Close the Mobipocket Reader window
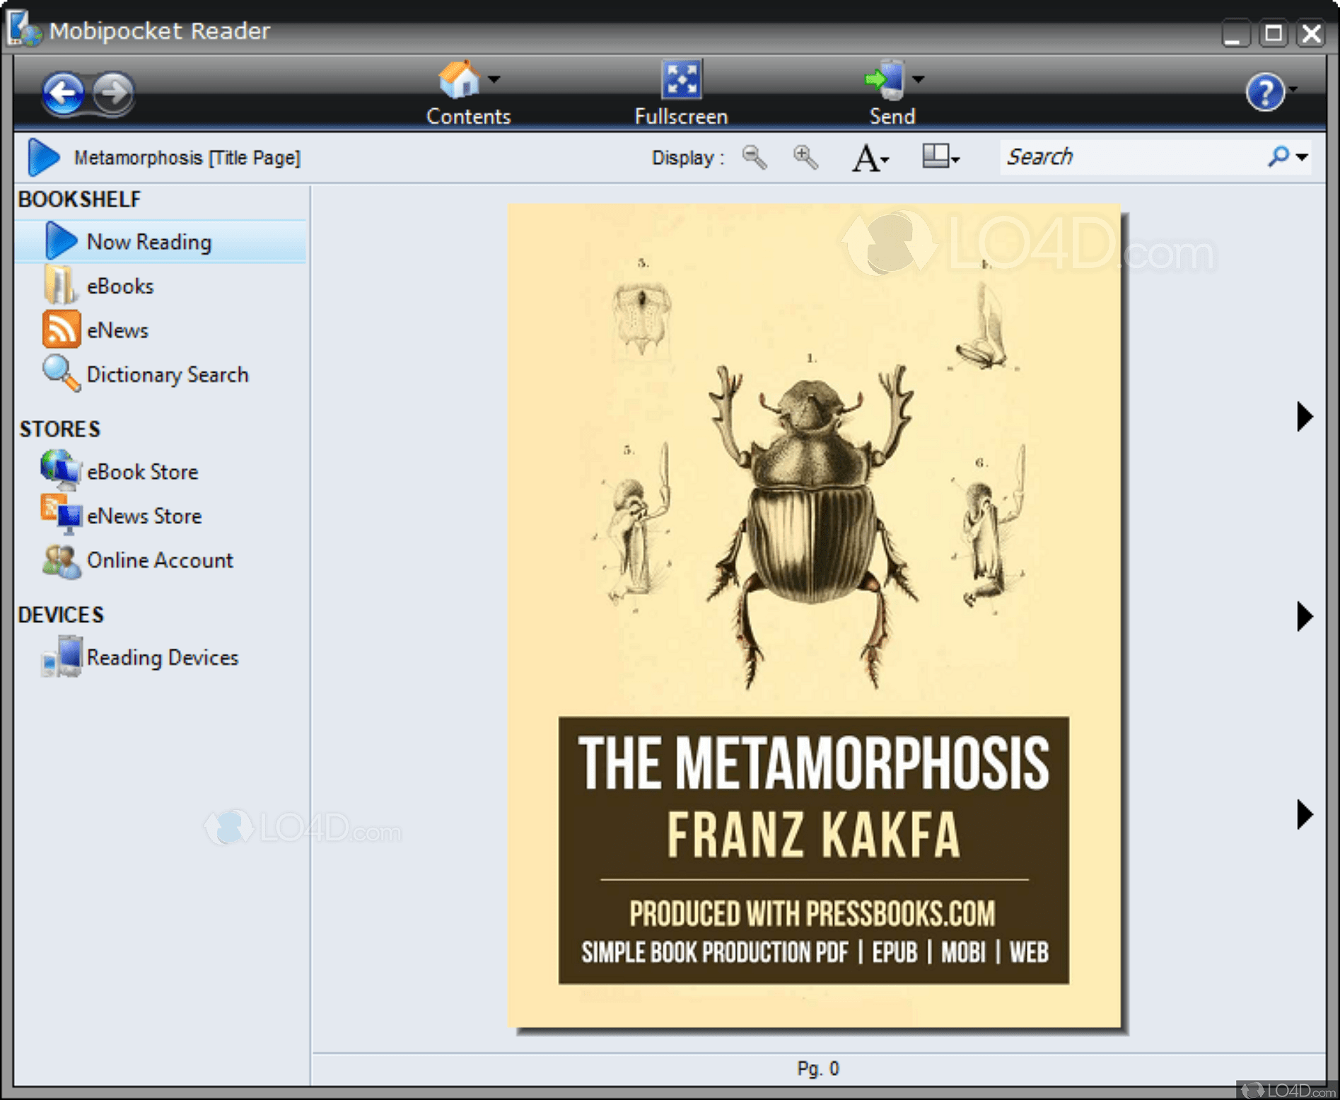 pos(1312,33)
